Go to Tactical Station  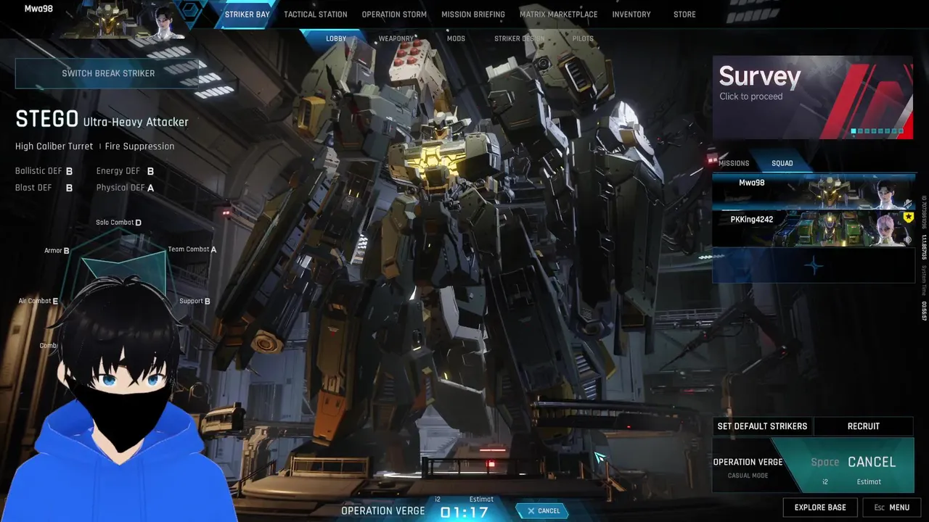[315, 14]
